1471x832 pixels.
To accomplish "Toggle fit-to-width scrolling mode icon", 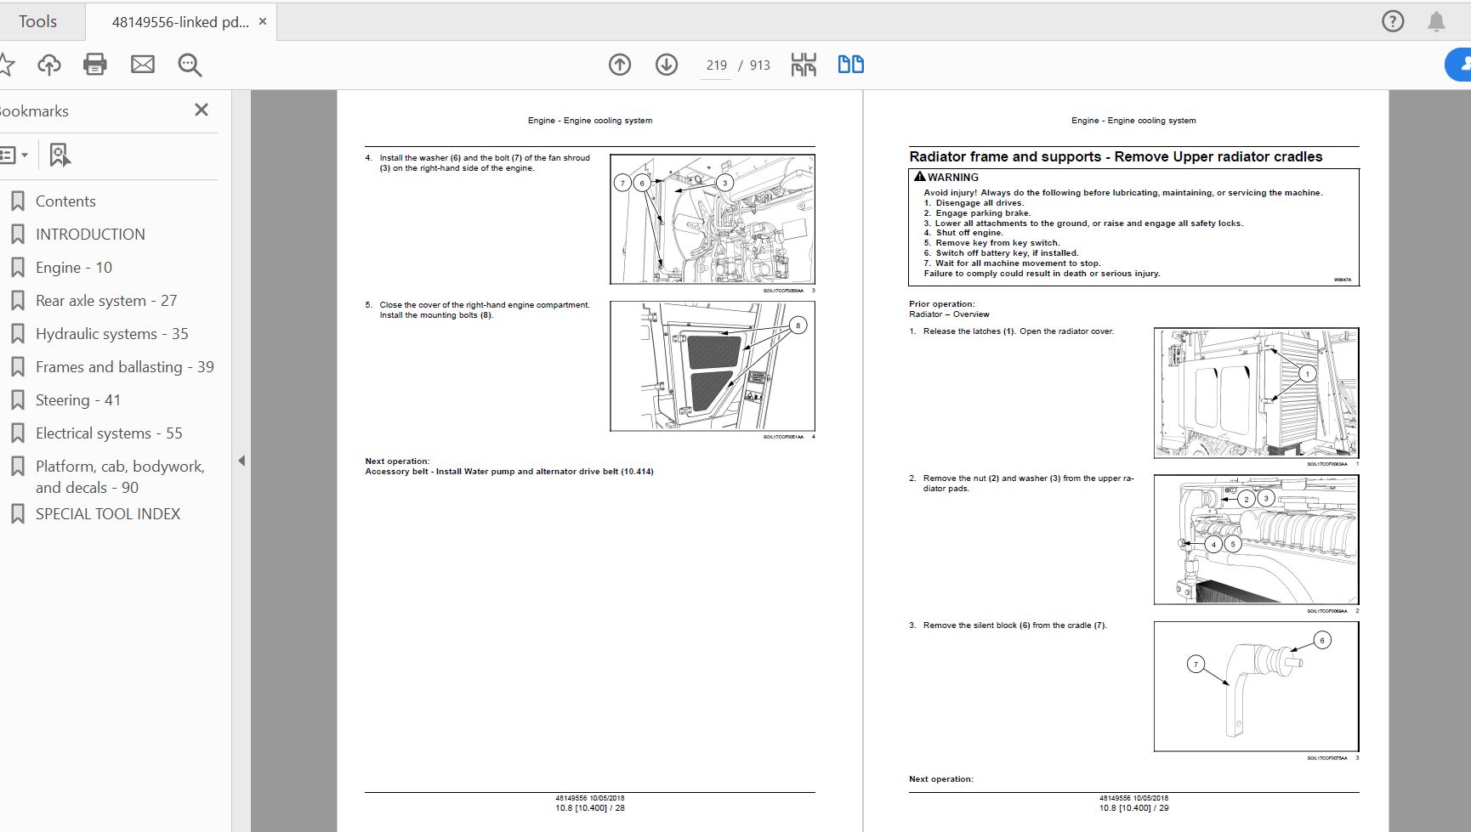I will coord(804,65).
